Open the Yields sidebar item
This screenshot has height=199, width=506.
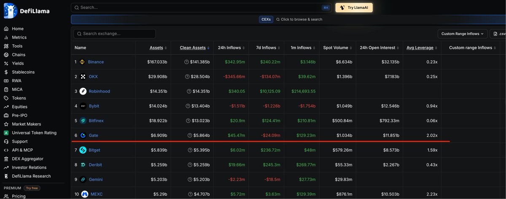point(18,63)
